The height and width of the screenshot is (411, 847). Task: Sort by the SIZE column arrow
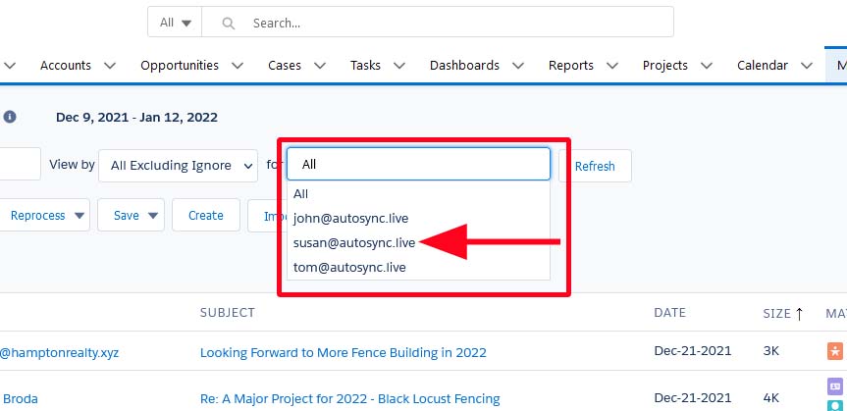[x=799, y=313]
